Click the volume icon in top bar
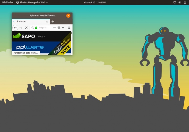The width and height of the screenshot is (189, 132). click(x=180, y=2)
